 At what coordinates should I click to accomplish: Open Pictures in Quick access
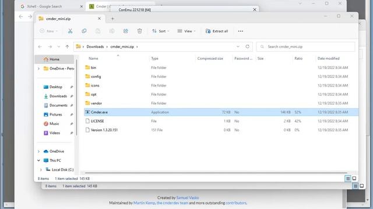point(56,114)
